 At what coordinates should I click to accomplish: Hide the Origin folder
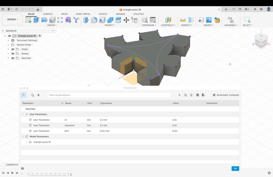click(x=13, y=49)
